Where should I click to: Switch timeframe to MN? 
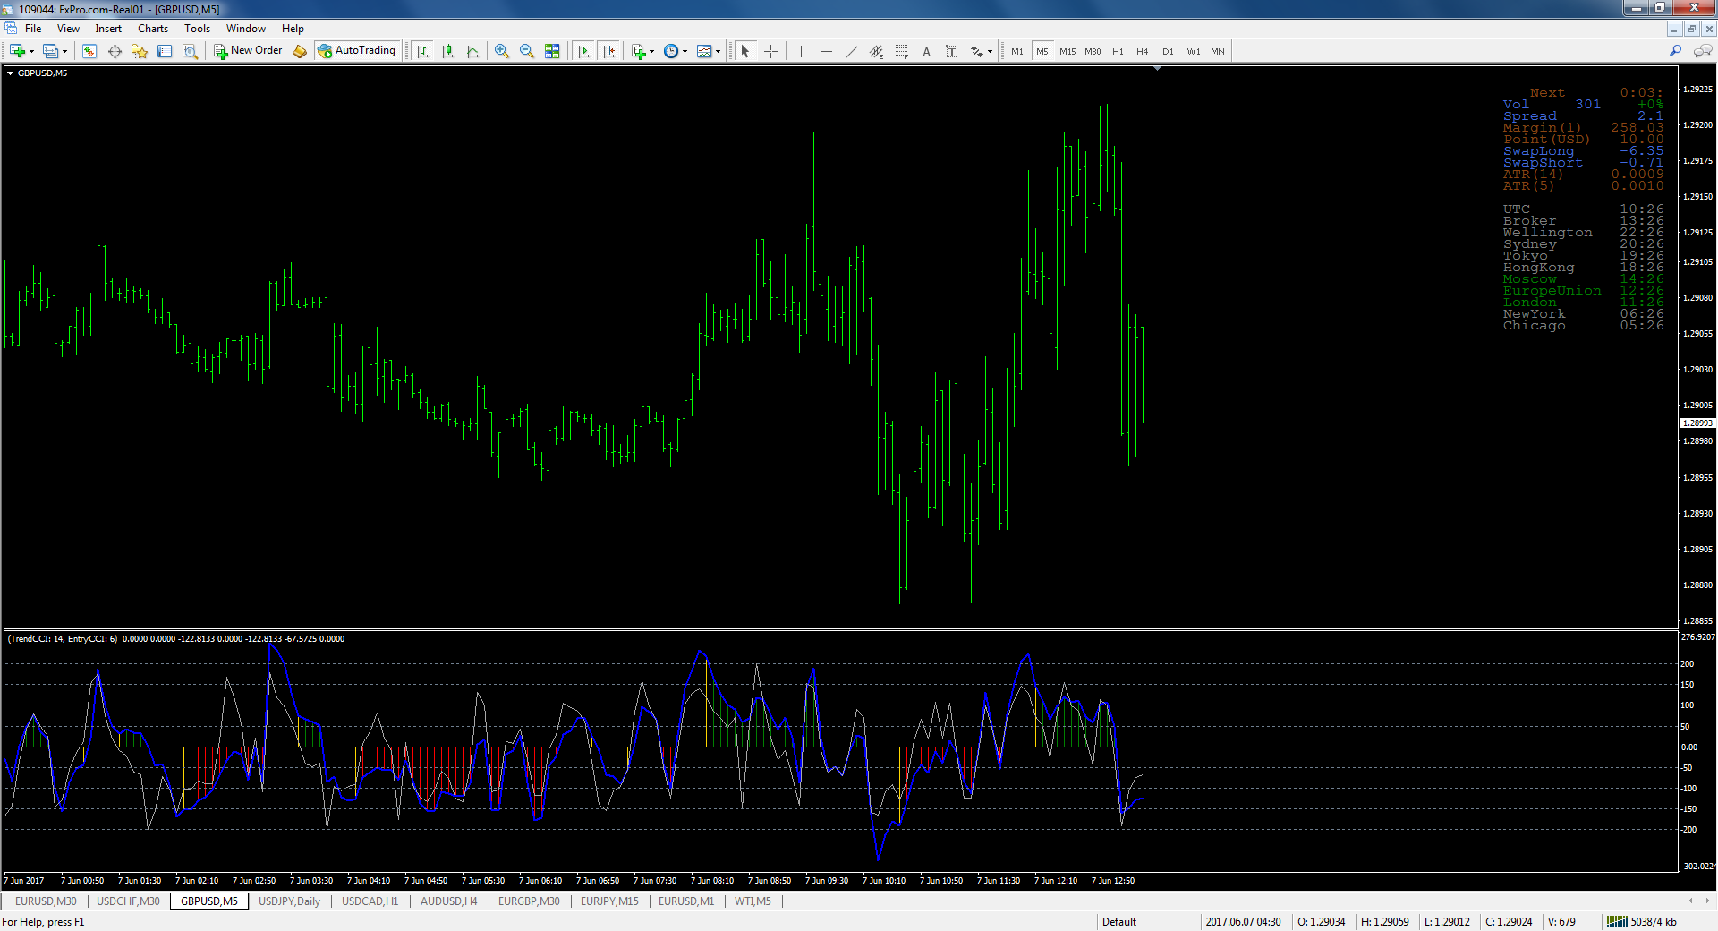(1218, 51)
